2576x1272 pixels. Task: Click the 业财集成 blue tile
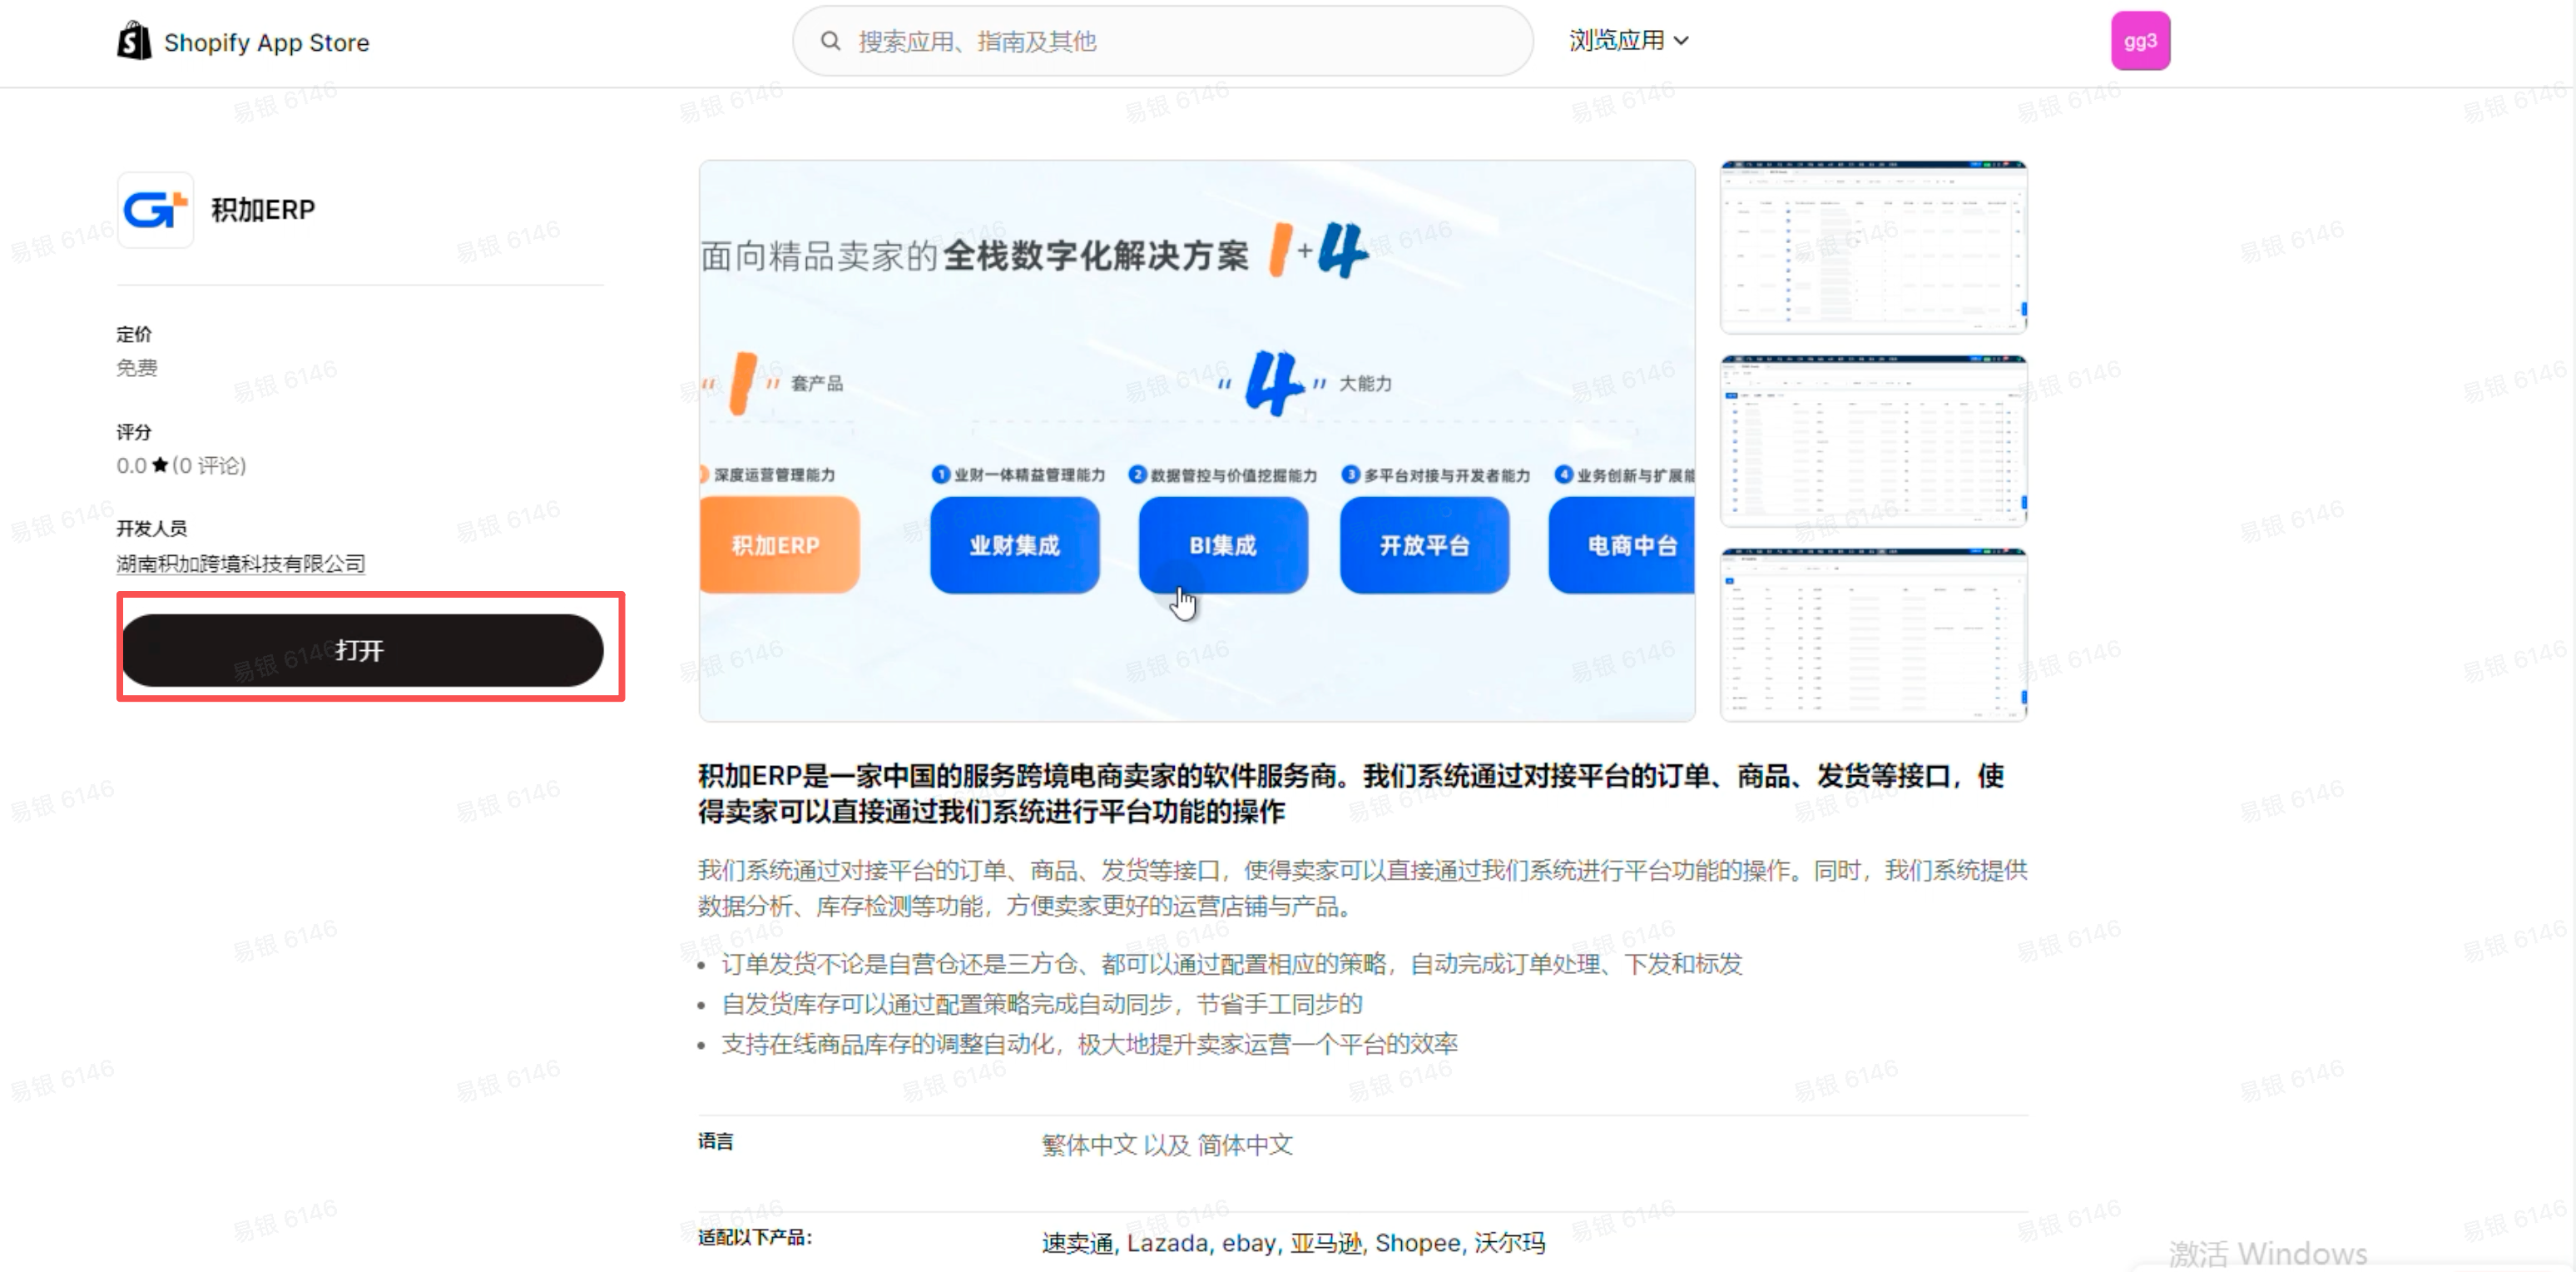(x=1014, y=545)
